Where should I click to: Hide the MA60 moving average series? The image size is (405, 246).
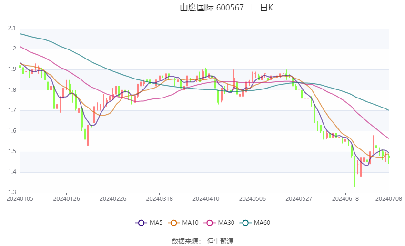pos(256,222)
